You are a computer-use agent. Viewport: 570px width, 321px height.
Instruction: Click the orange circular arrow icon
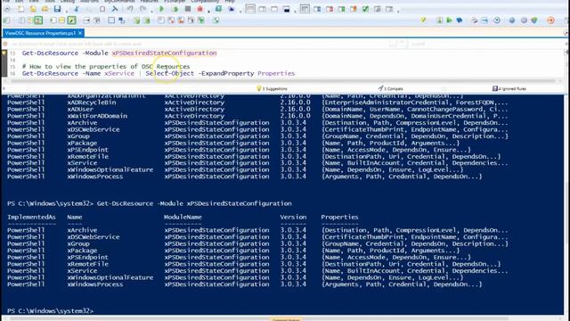click(x=550, y=20)
